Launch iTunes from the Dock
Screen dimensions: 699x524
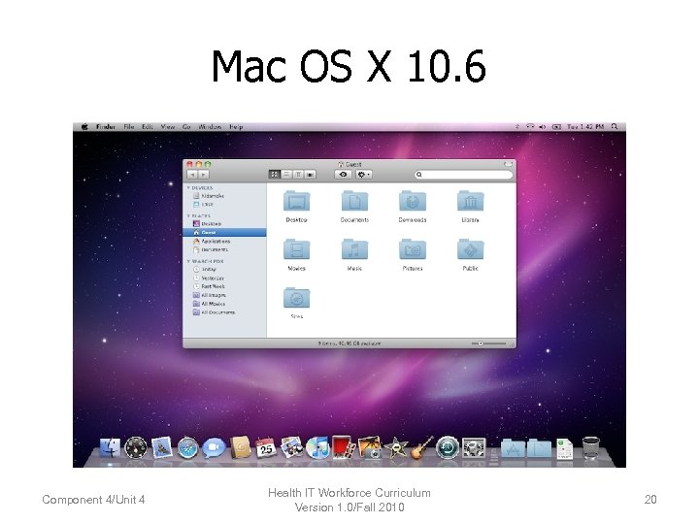pyautogui.click(x=317, y=447)
